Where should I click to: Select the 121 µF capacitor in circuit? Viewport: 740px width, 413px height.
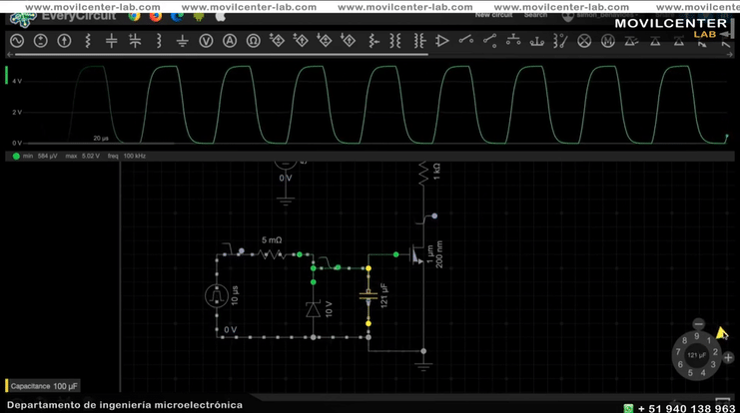[x=369, y=296]
